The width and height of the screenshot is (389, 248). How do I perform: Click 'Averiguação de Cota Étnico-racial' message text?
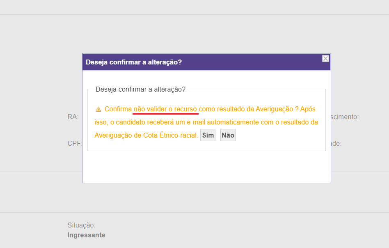click(x=146, y=135)
